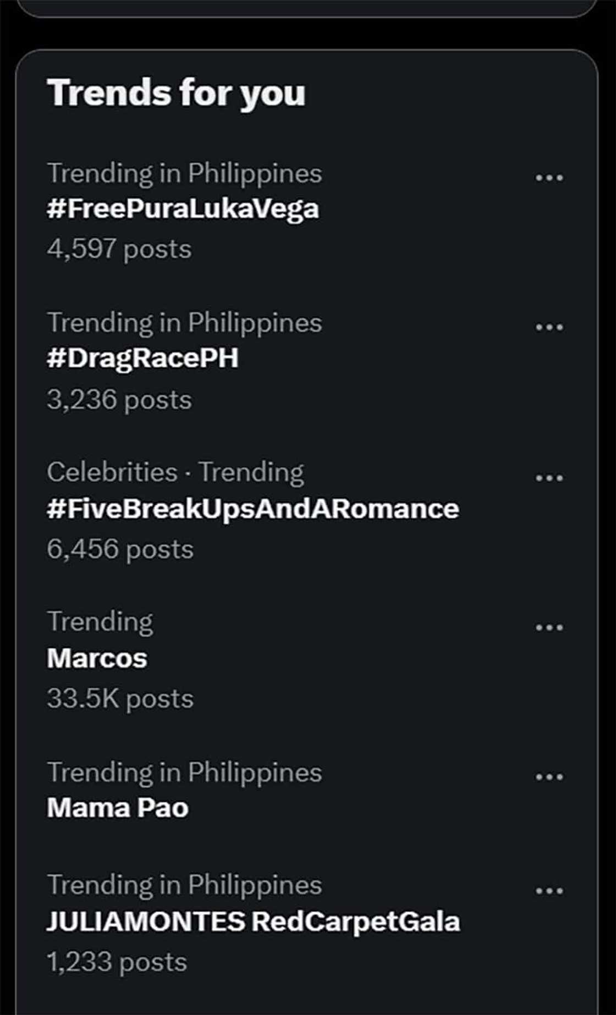View the #FiveBreakUpsAndARomance trend
This screenshot has width=616, height=1015.
[252, 509]
